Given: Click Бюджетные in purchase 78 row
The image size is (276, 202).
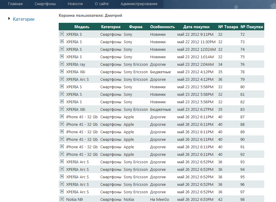Looking at the screenshot, I should click(x=160, y=72).
